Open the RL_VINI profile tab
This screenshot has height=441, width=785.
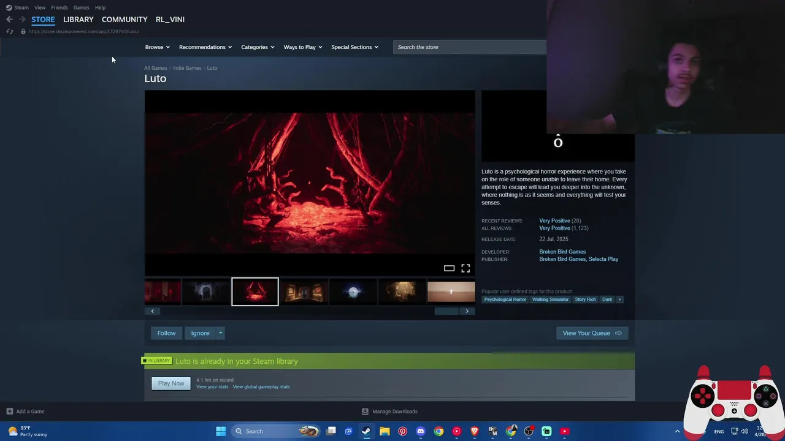coord(170,20)
